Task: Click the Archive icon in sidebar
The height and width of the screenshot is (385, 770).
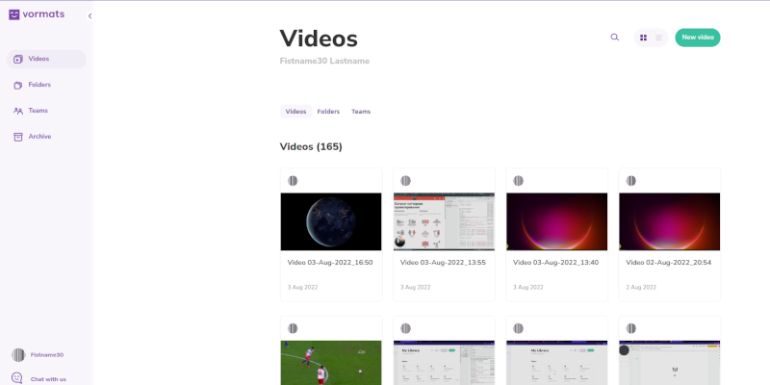Action: click(18, 137)
